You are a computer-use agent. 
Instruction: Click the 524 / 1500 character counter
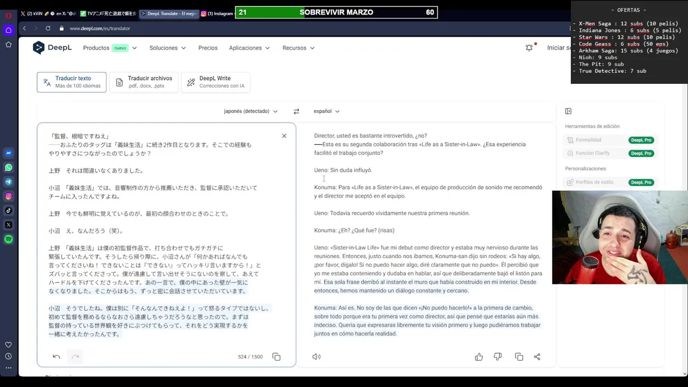pyautogui.click(x=250, y=357)
